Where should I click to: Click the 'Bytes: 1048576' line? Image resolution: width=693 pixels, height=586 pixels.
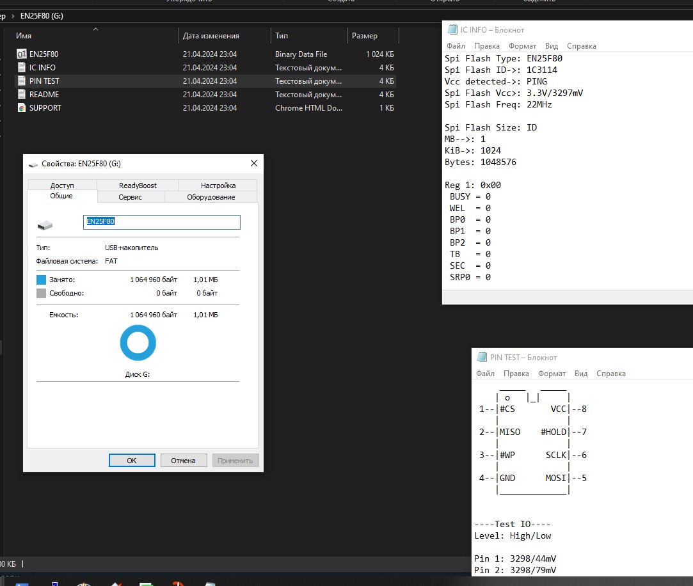[x=480, y=162]
